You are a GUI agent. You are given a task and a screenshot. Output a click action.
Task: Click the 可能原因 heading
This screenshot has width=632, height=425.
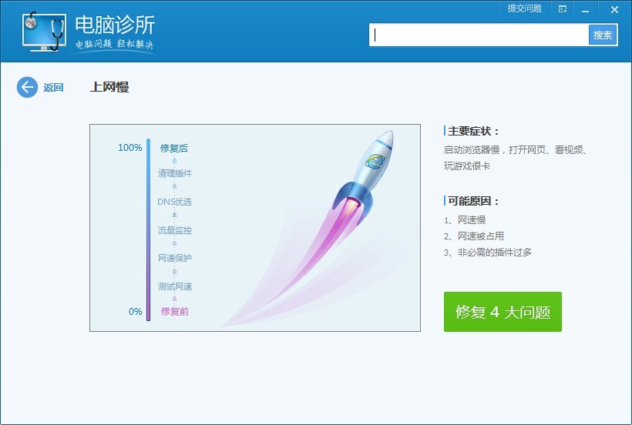(x=472, y=201)
